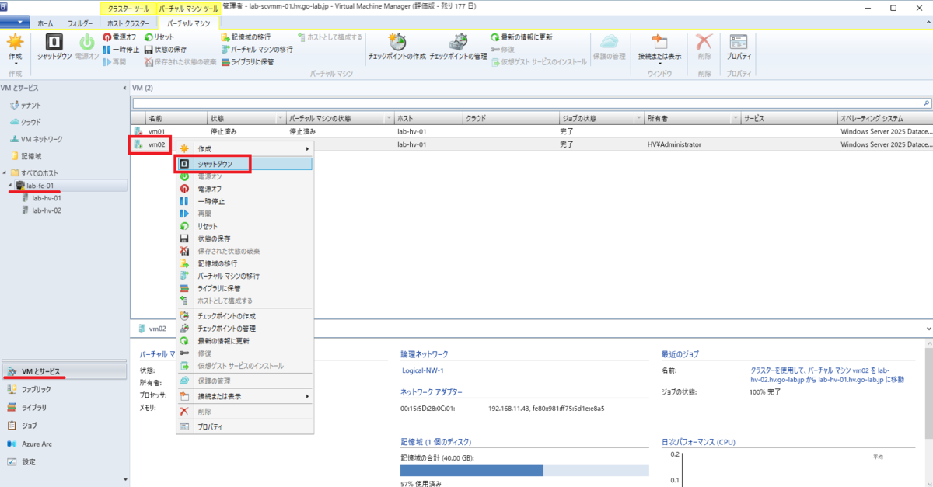Viewport: 933px width, 487px height.
Task: Select VM とサービス workspace
Action: coord(64,371)
